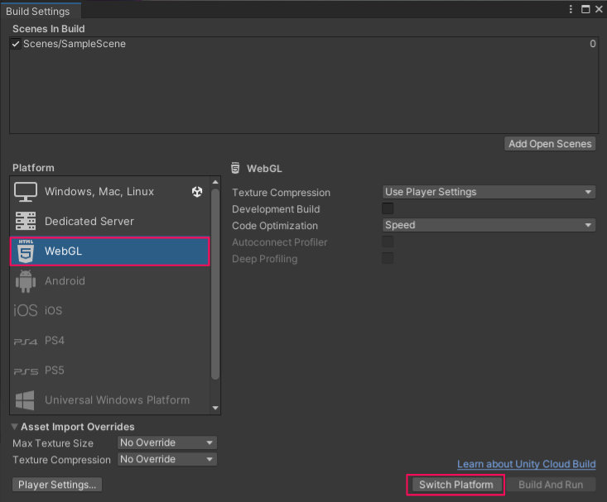
Task: Open the Asset Import Texture Compression dropdown
Action: tap(166, 460)
